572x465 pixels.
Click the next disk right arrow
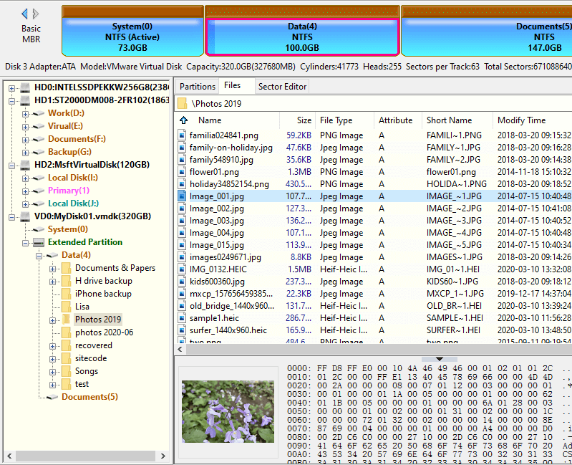[x=36, y=14]
